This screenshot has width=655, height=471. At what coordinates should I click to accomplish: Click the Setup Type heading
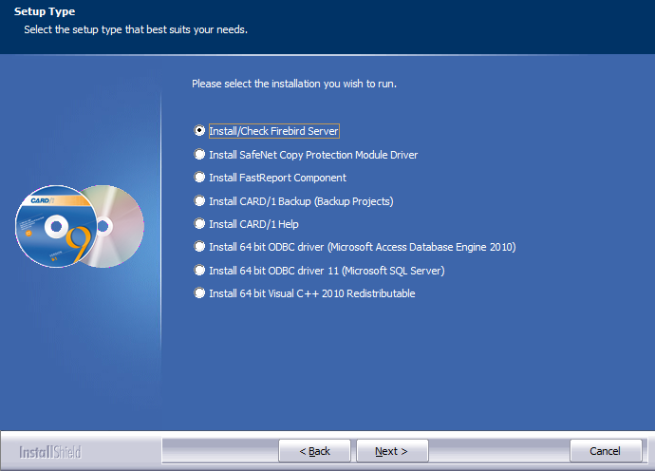point(45,11)
